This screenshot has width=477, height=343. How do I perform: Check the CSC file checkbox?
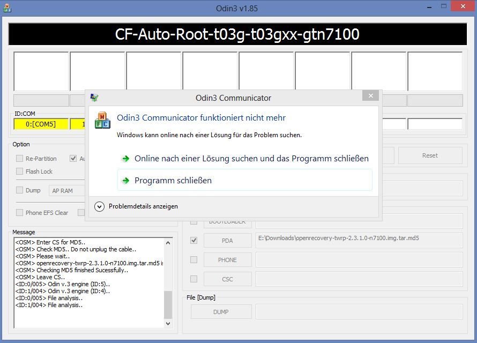tap(193, 279)
